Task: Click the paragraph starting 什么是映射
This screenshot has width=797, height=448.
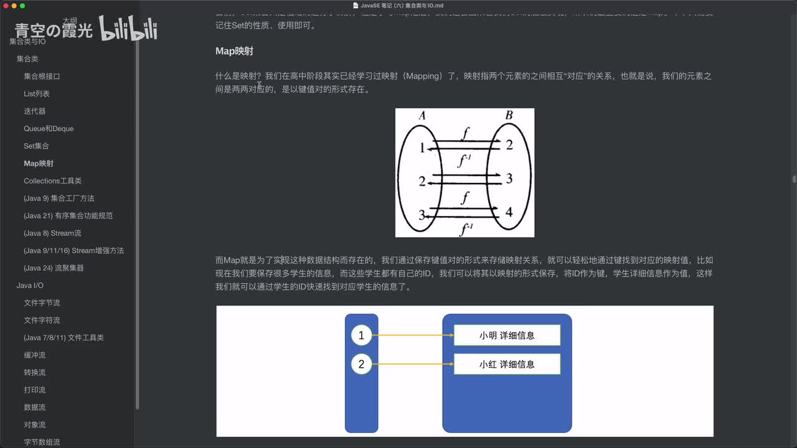Action: pos(463,83)
